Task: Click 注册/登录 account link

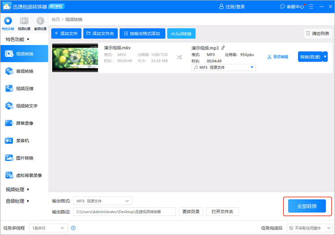Action: 232,7
